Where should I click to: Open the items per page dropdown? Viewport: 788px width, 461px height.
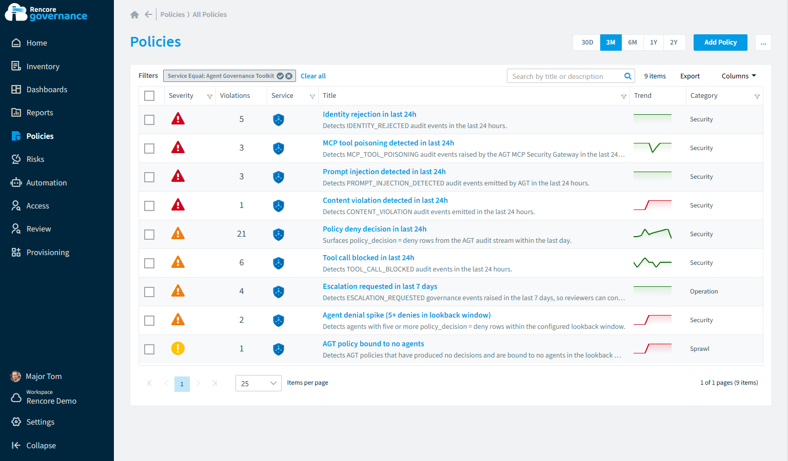tap(259, 383)
